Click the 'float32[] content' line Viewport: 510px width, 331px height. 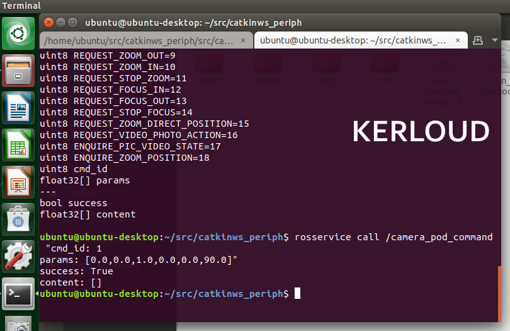[88, 214]
